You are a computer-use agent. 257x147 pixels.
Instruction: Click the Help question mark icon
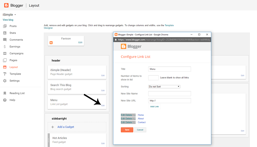click(x=5, y=100)
